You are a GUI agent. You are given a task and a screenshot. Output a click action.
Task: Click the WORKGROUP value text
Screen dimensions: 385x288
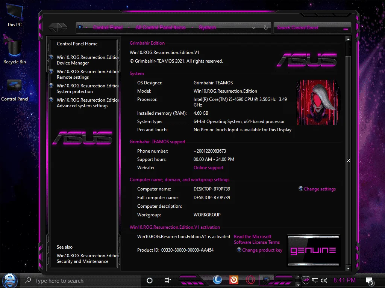point(207,215)
